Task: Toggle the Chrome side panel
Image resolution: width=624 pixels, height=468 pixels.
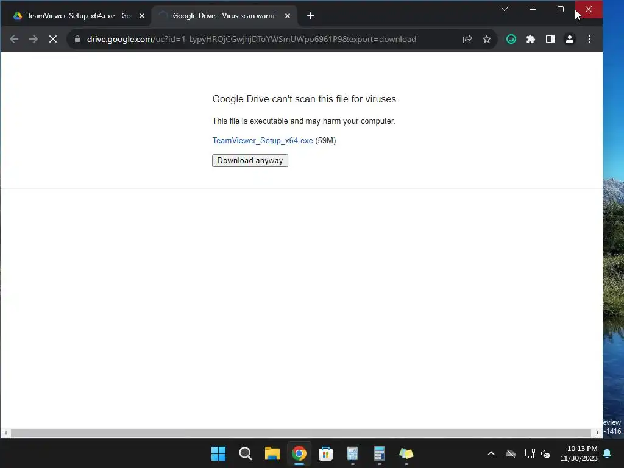Action: point(550,39)
